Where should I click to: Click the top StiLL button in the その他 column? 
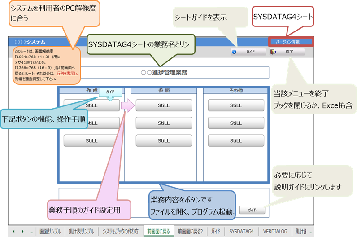tap(236, 105)
